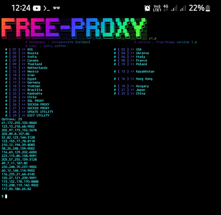The image size is (221, 215).
Task: Tap proxy 203.57.255.139:3128
Action: point(19,159)
